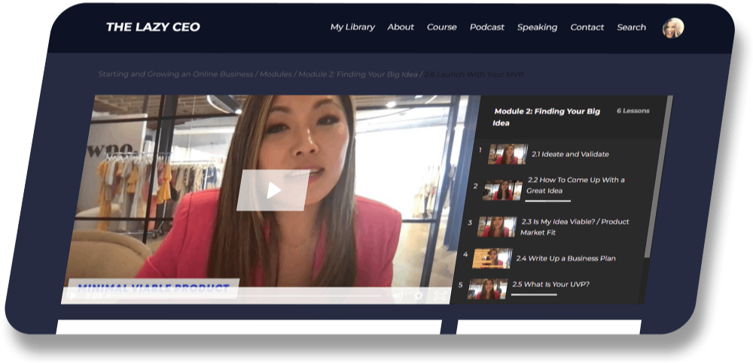Open the Contact menu item

[587, 27]
